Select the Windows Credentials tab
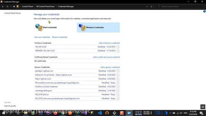Screen dimensions: 206x116 pos(98,27)
